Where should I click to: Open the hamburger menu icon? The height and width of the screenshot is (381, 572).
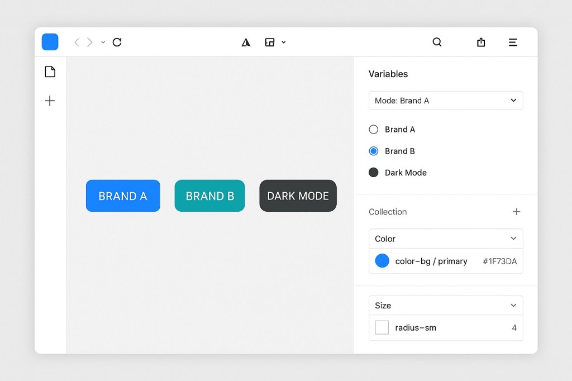tap(513, 42)
